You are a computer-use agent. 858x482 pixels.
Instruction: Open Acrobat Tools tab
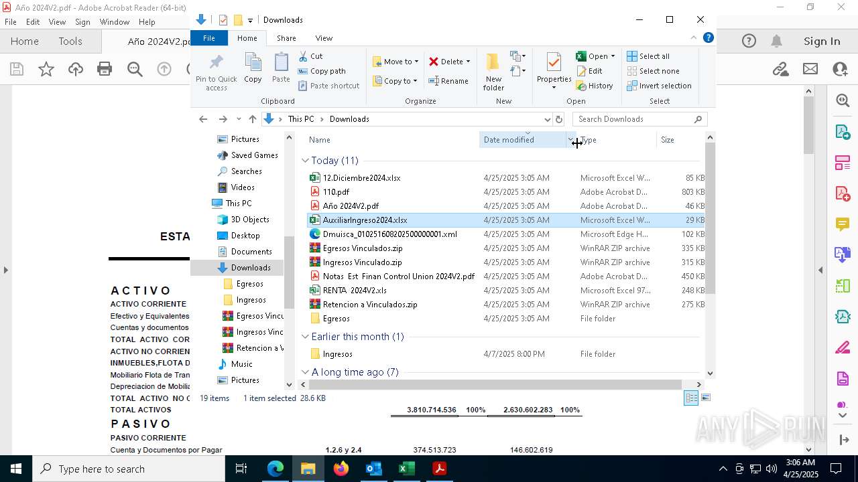[x=70, y=41]
